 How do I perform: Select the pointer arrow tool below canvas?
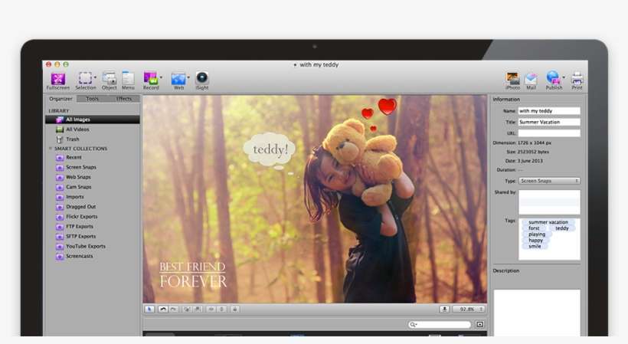click(149, 310)
